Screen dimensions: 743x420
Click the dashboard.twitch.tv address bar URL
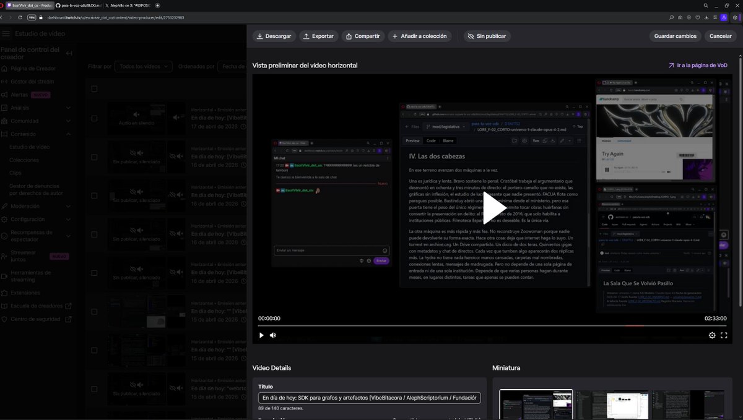[116, 17]
